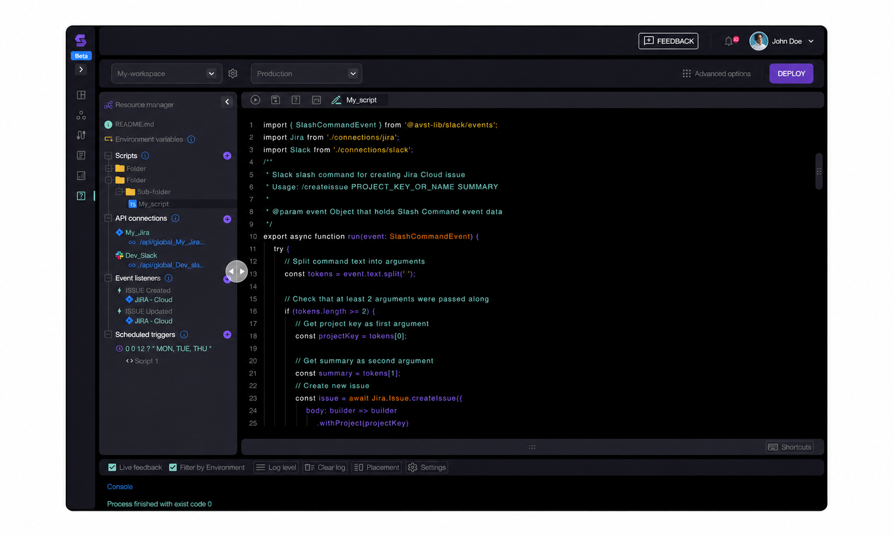Screen dimensions: 894x536
Task: Click the ScriptRunner logo icon
Action: 81,40
